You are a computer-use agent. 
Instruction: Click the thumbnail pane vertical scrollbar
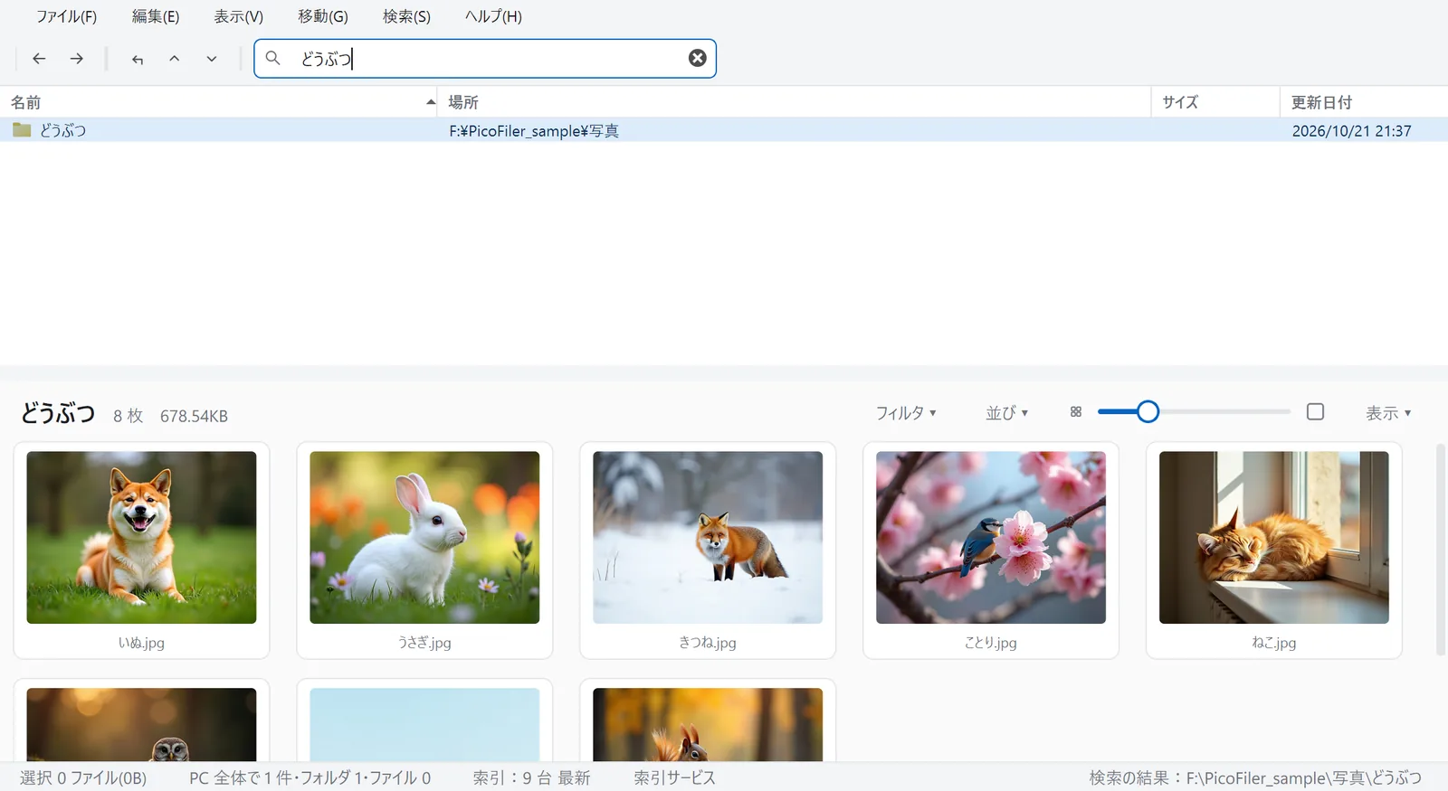tap(1441, 550)
